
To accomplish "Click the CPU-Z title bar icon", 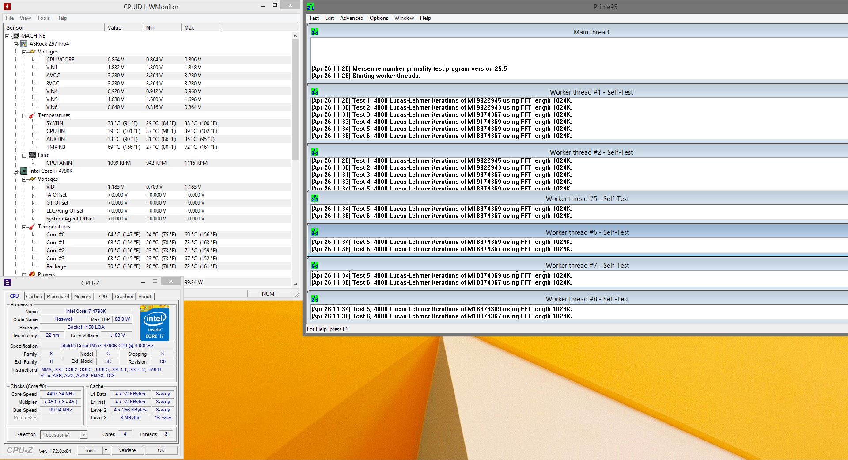I will coord(8,283).
